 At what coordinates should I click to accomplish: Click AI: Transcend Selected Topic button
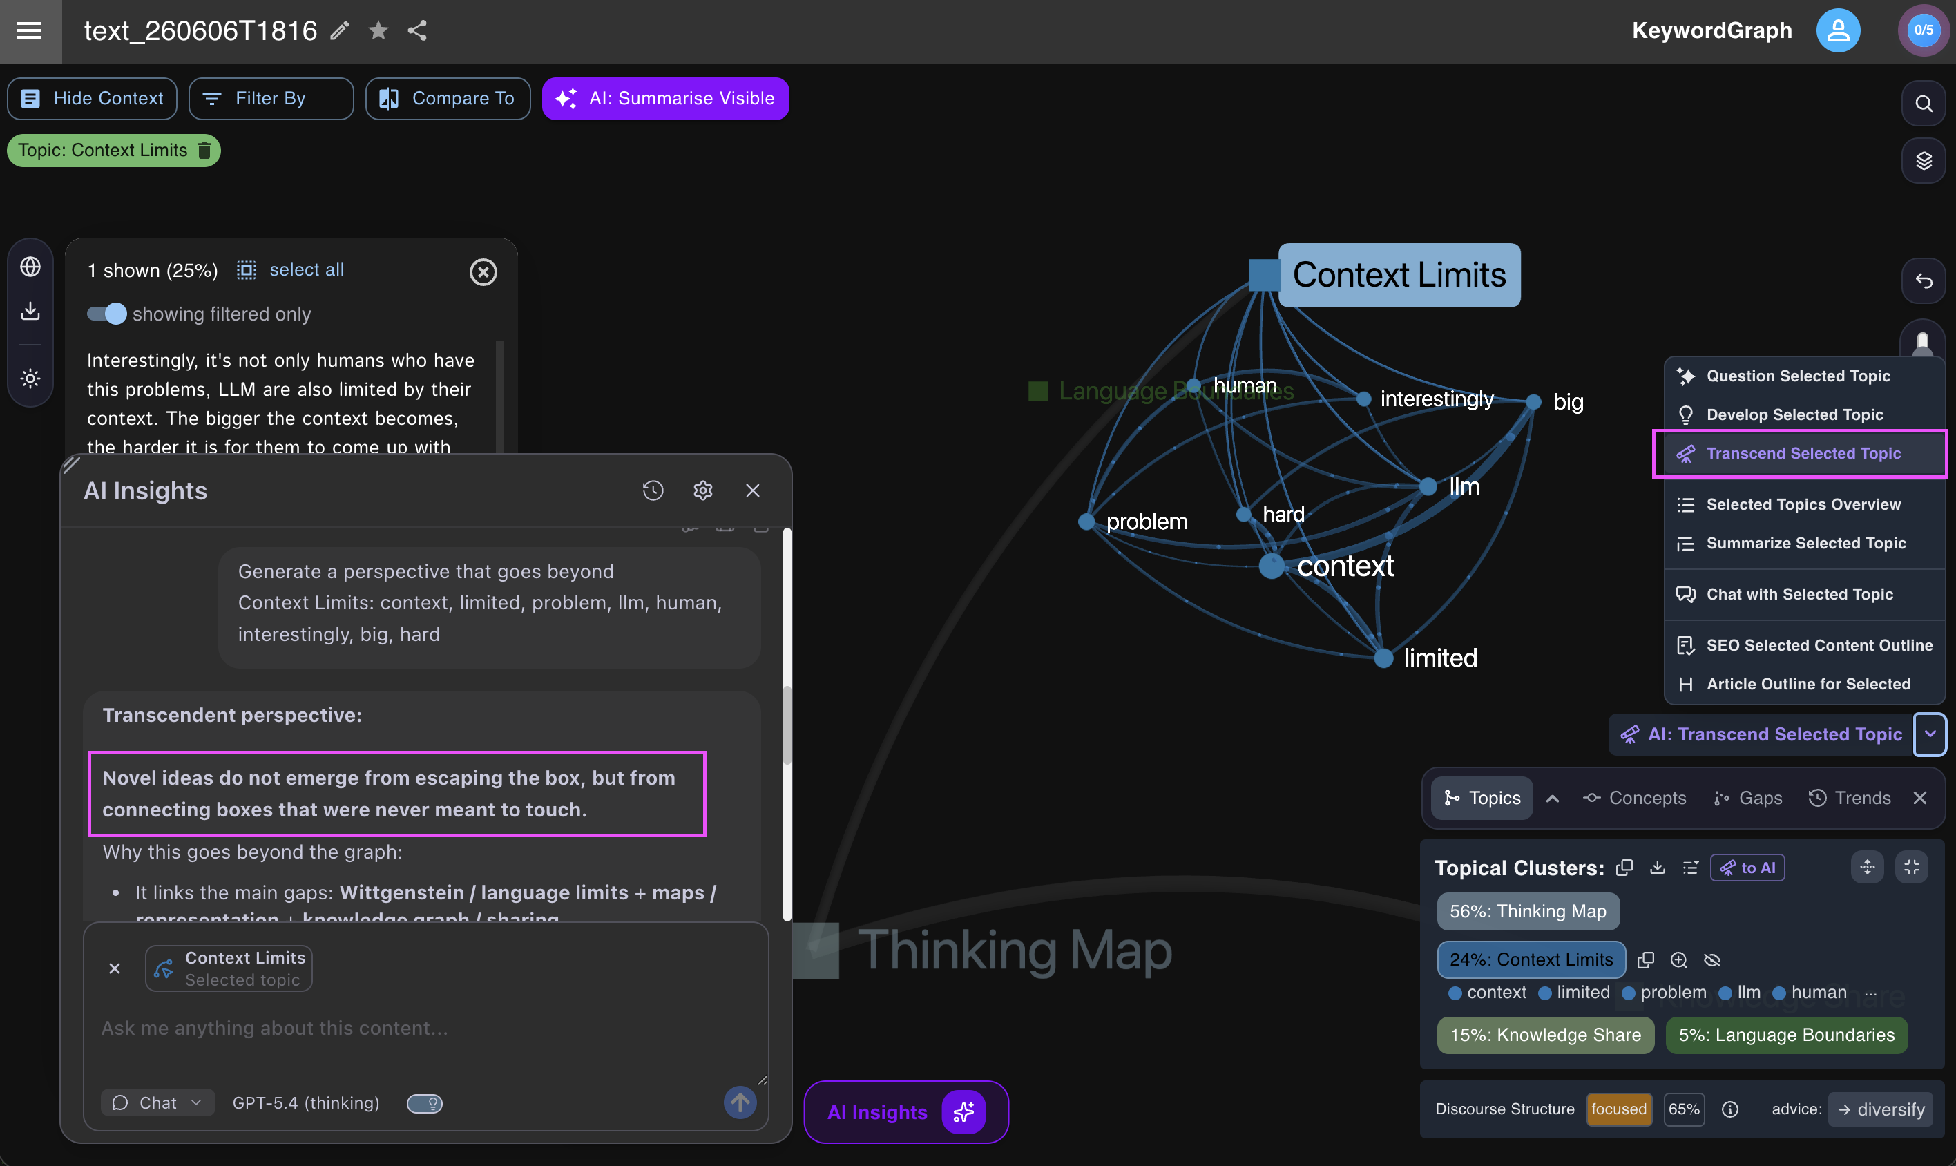coord(1761,734)
